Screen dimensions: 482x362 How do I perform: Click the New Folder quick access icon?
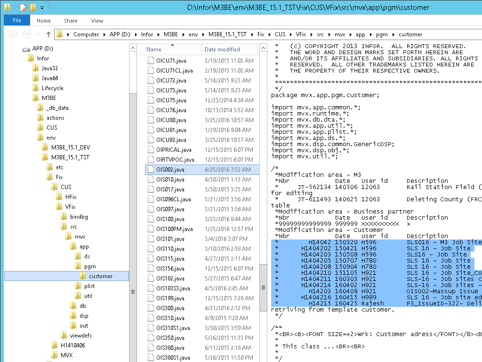32,8
